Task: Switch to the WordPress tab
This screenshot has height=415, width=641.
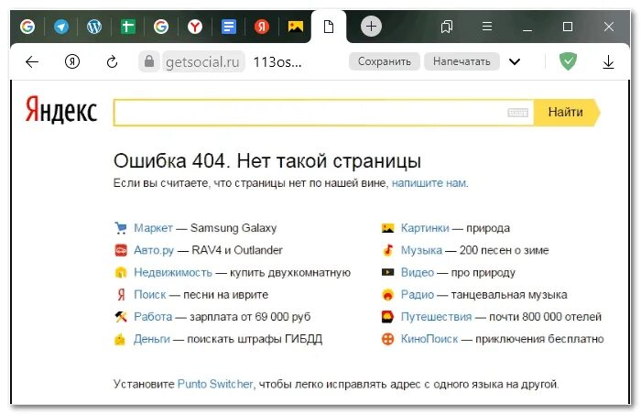Action: pyautogui.click(x=94, y=27)
